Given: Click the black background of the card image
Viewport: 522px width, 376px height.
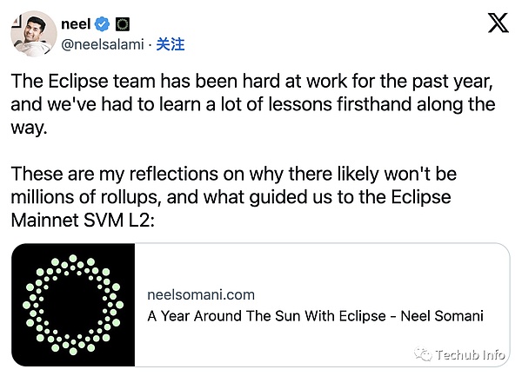Looking at the screenshot, I should click(122, 261).
